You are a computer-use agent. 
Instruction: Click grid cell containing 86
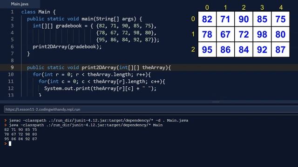(x=225, y=50)
